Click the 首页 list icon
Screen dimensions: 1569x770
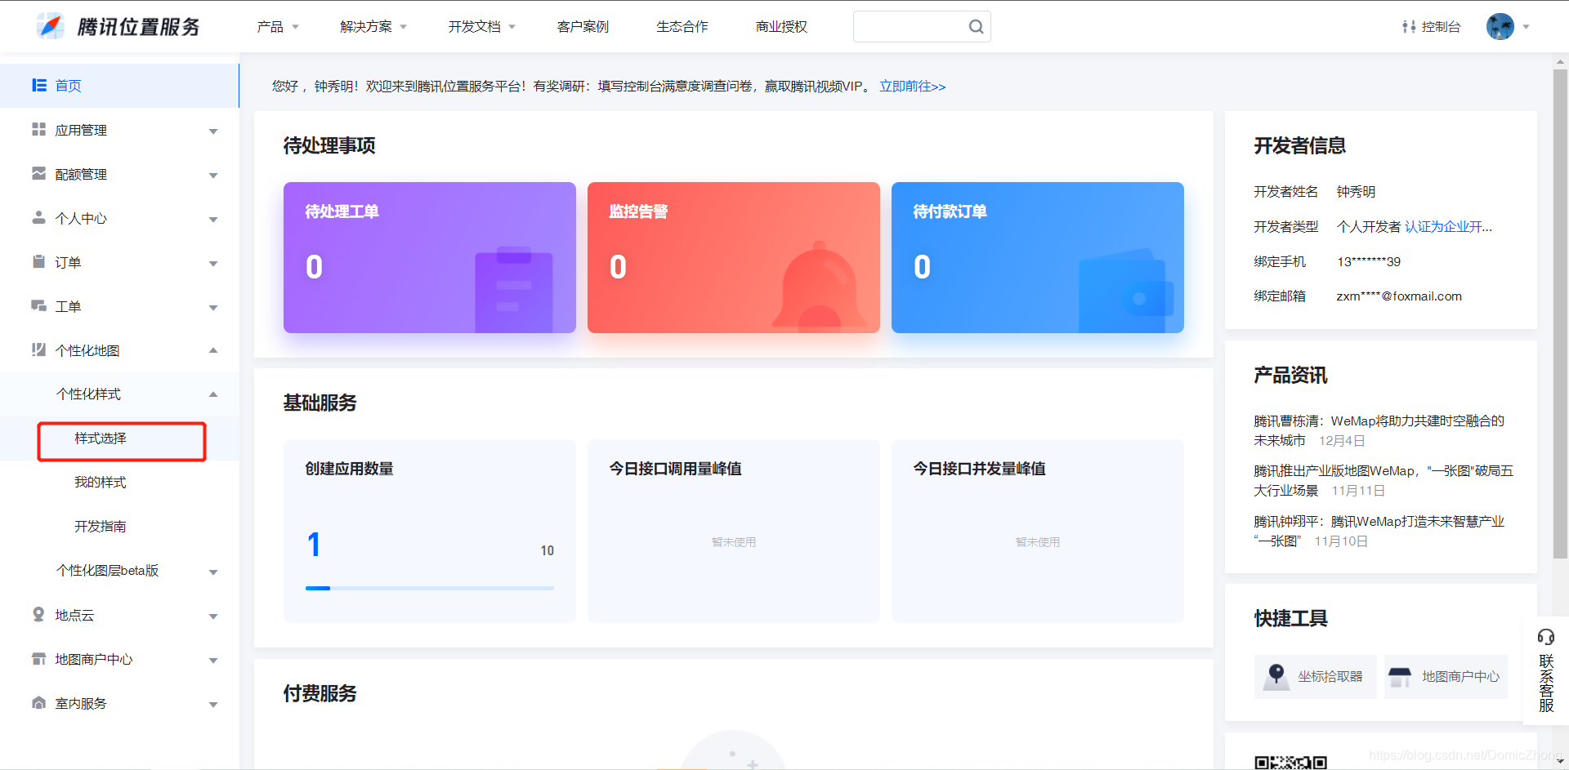[38, 85]
